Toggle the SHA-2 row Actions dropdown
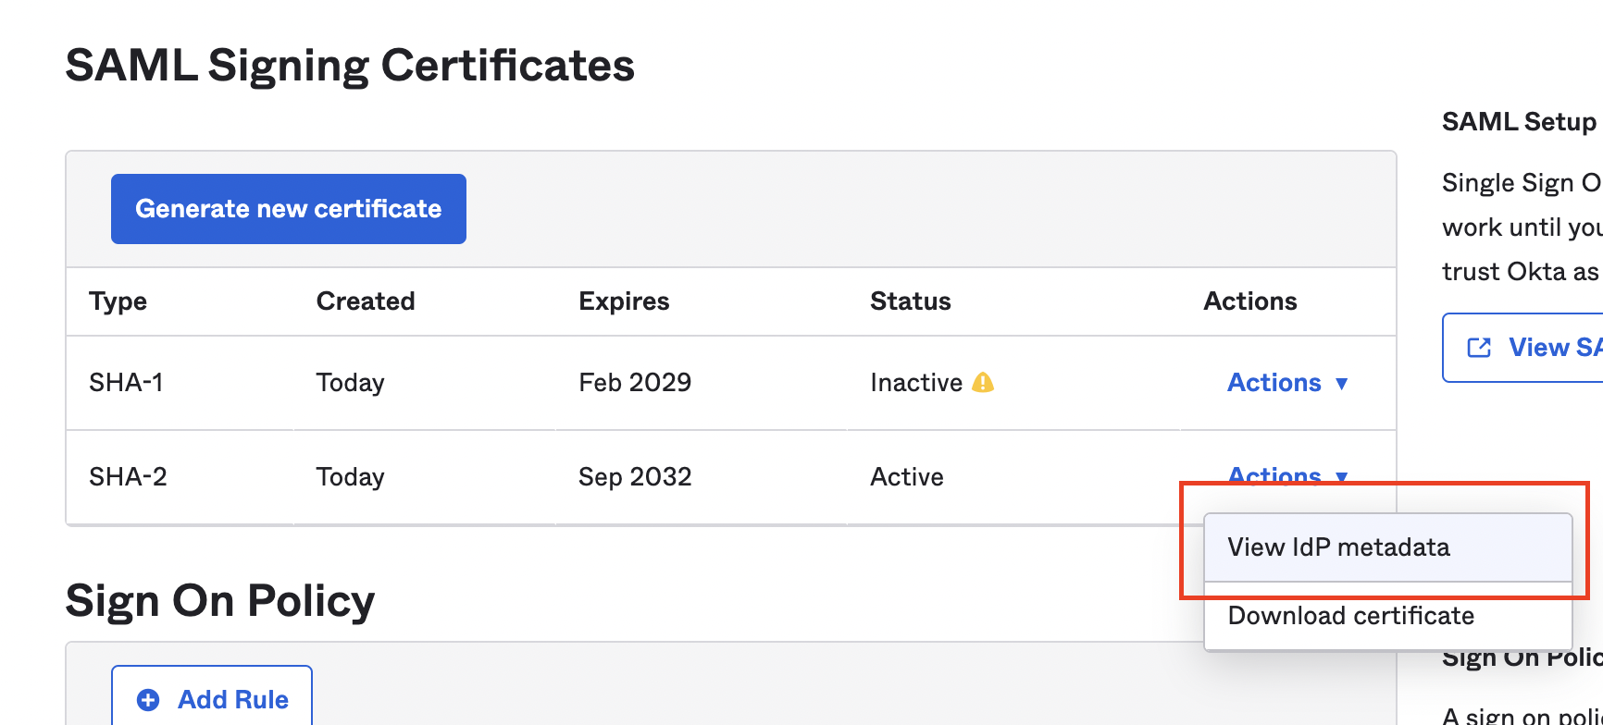The width and height of the screenshot is (1603, 725). coord(1286,475)
